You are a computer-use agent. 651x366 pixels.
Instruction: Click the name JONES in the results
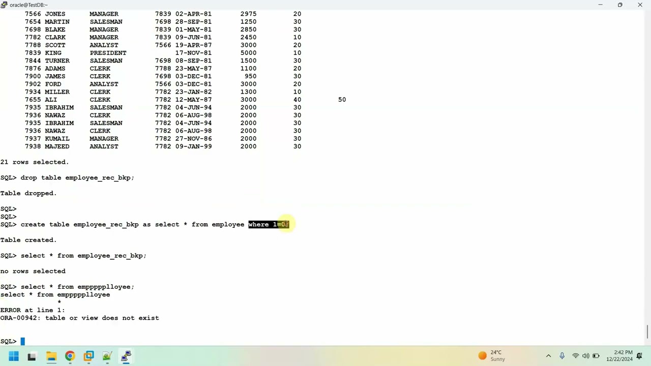tap(55, 14)
